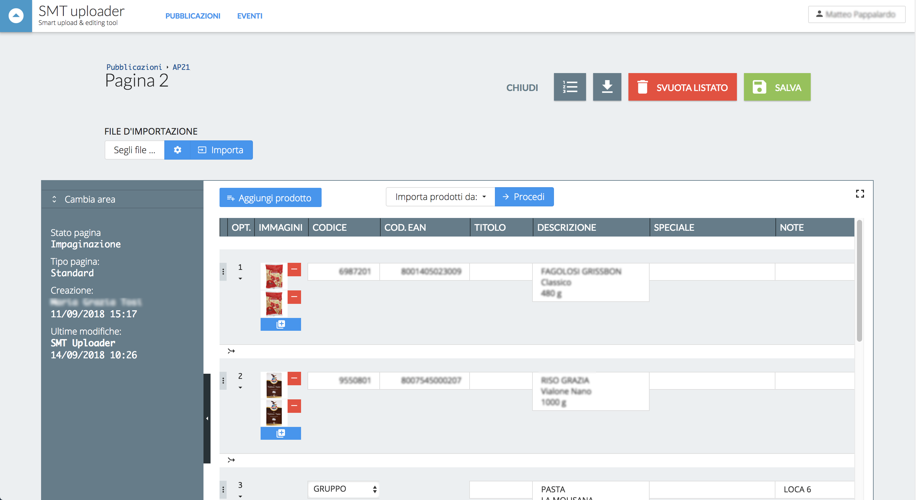Open the numbered list view button

[570, 87]
